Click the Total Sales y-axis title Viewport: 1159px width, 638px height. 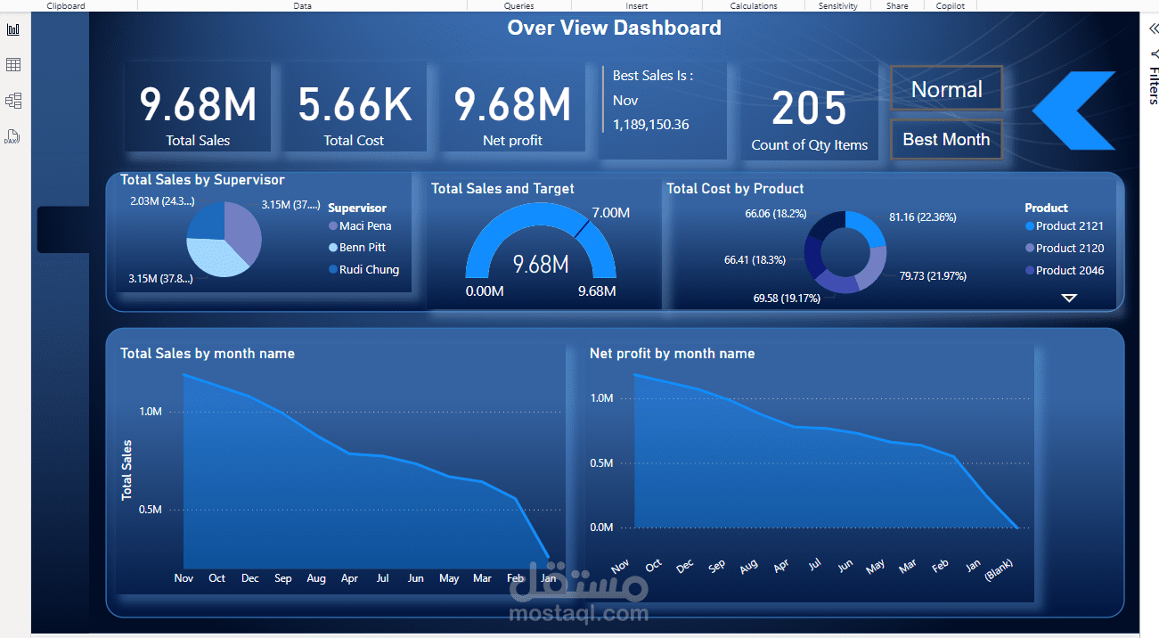[127, 469]
